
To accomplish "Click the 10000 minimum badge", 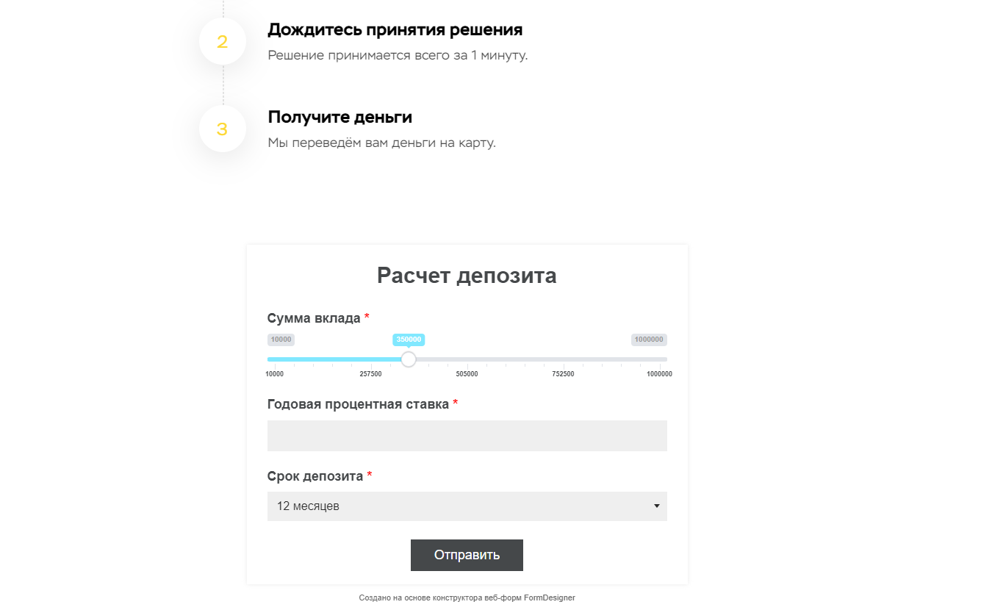I will (x=281, y=340).
